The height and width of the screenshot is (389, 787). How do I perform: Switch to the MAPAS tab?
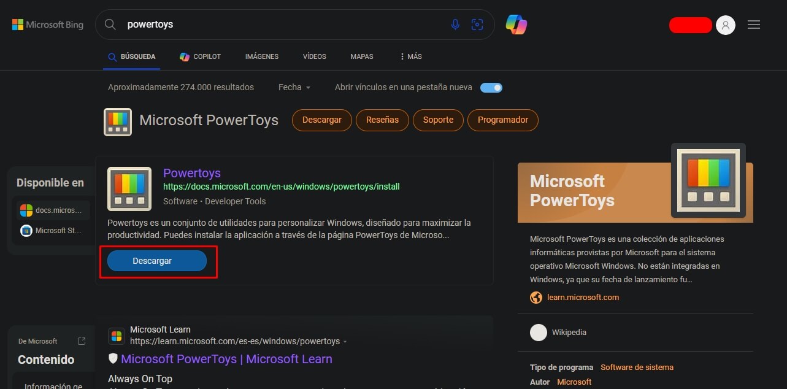point(362,56)
